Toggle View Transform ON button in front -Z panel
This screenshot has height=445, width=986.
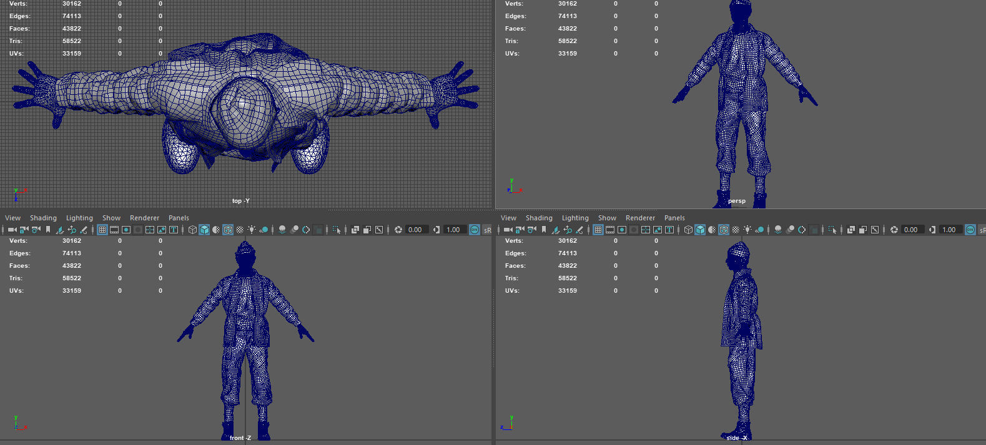tap(475, 230)
